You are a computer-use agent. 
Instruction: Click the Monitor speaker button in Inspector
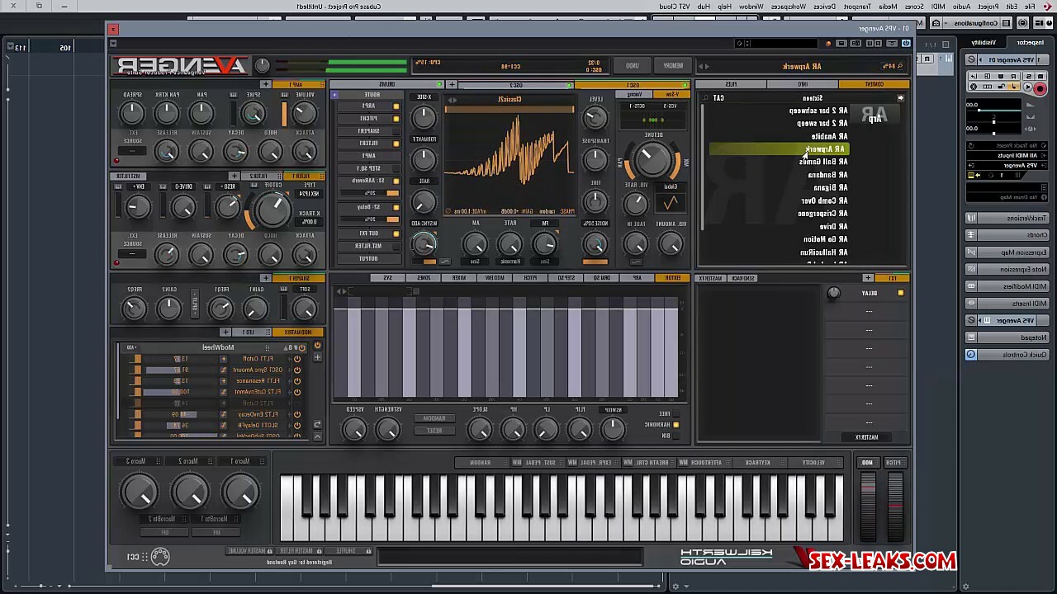coord(1028,87)
